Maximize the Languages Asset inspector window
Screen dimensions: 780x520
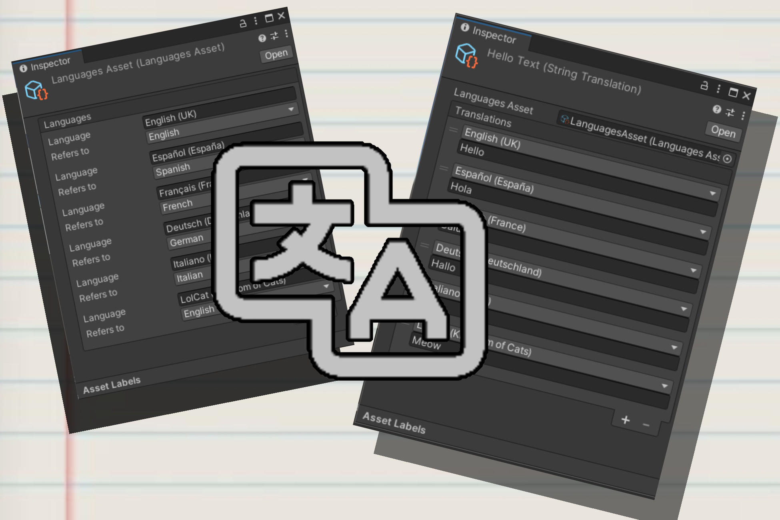tap(269, 18)
